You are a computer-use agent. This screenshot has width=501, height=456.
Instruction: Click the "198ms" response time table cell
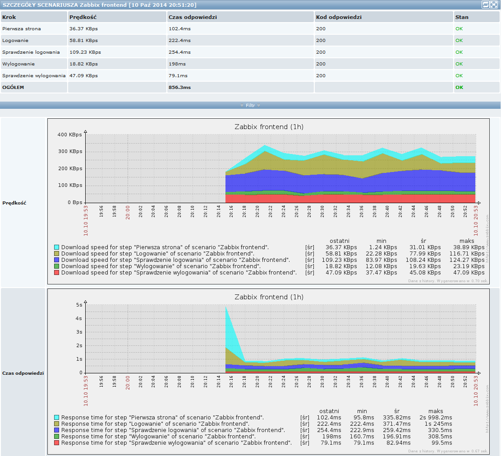177,64
